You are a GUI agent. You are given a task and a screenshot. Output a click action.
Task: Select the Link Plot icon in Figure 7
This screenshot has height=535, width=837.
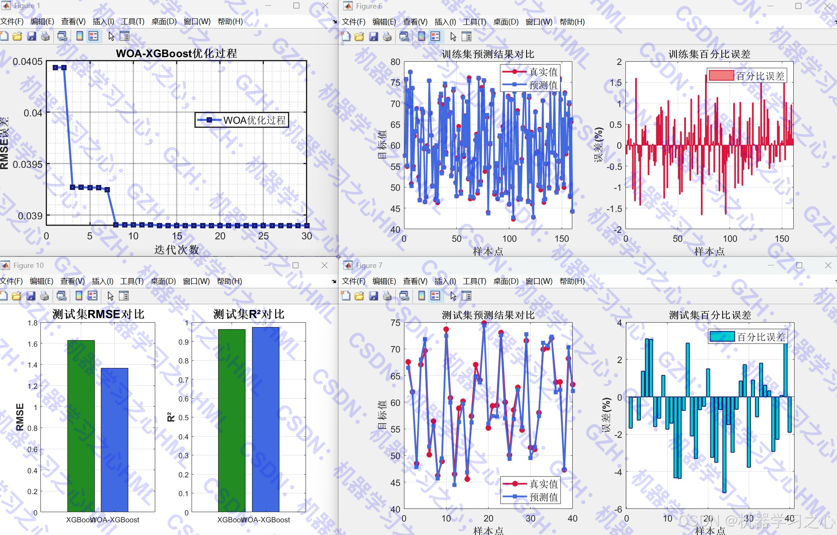(404, 296)
